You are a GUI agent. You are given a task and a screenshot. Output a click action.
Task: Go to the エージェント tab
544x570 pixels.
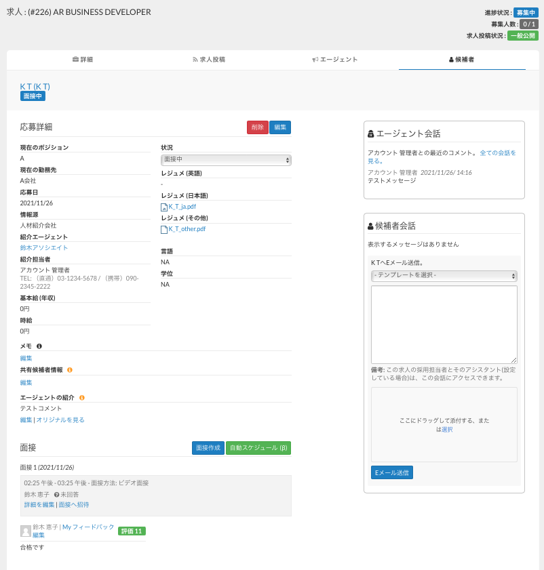click(x=335, y=60)
